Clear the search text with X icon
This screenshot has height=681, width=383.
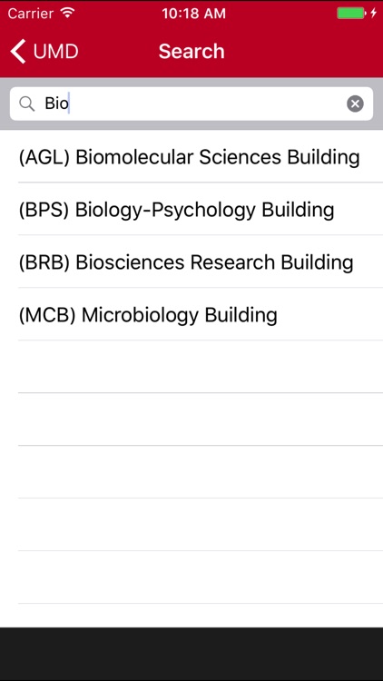(x=355, y=104)
